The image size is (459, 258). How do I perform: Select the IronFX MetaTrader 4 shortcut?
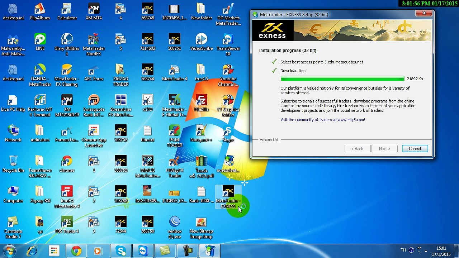[x=67, y=197]
